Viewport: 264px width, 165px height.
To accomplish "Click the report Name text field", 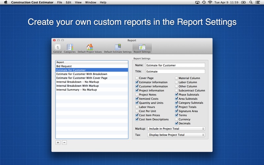I will pyautogui.click(x=175, y=65).
